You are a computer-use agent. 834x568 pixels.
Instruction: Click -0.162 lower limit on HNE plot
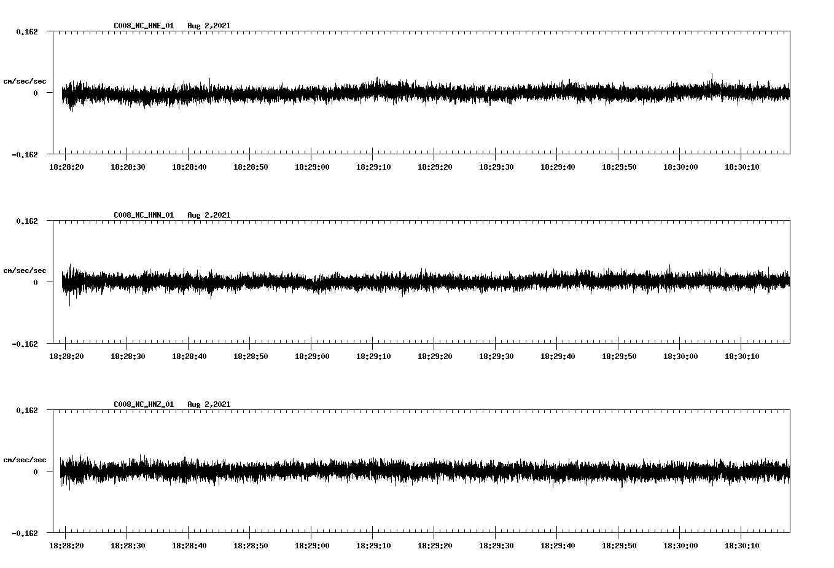(x=25, y=154)
